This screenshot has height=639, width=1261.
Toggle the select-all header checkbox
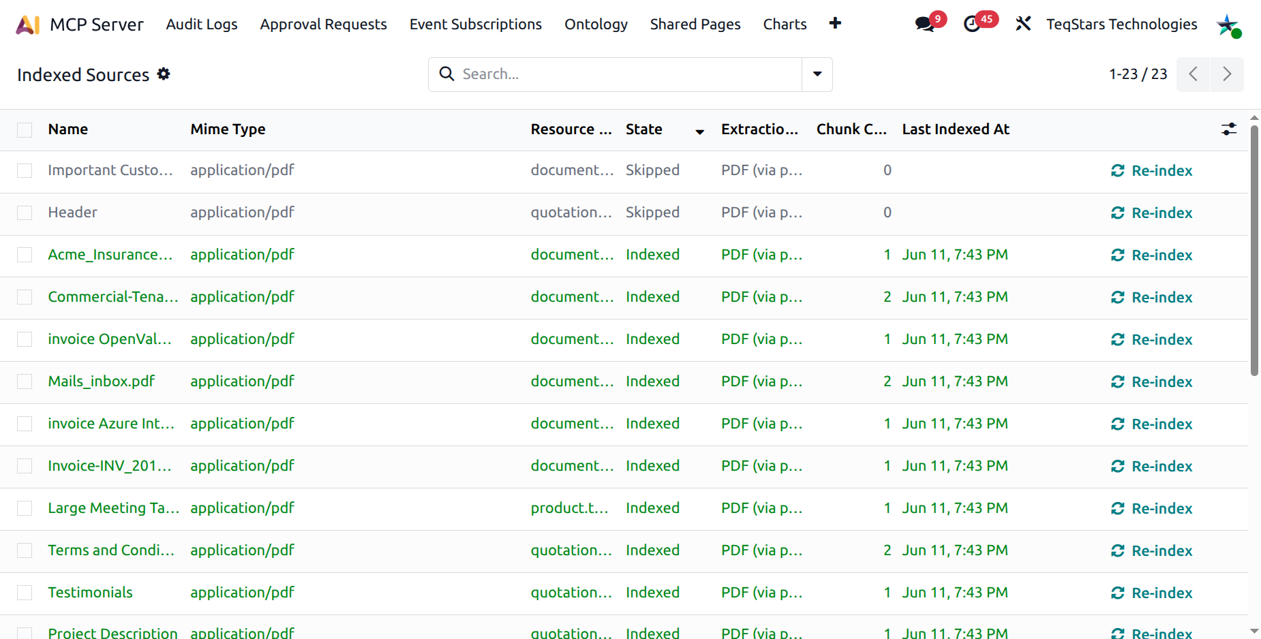[25, 129]
